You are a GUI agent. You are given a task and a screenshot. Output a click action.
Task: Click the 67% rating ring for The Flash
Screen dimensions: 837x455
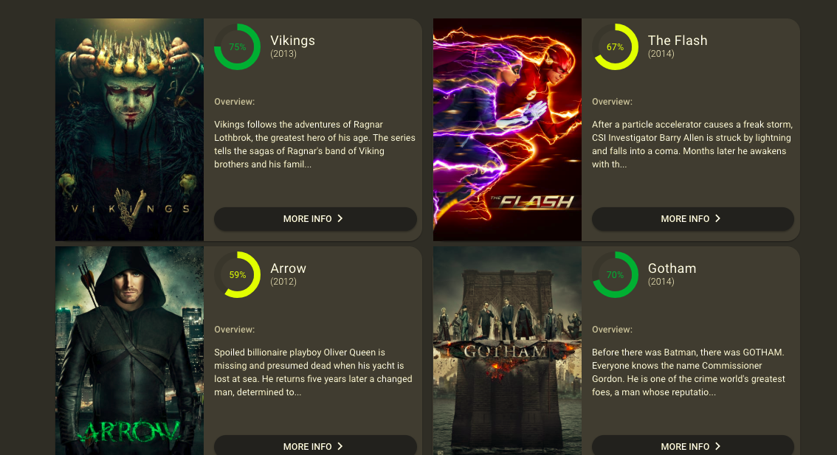(615, 47)
